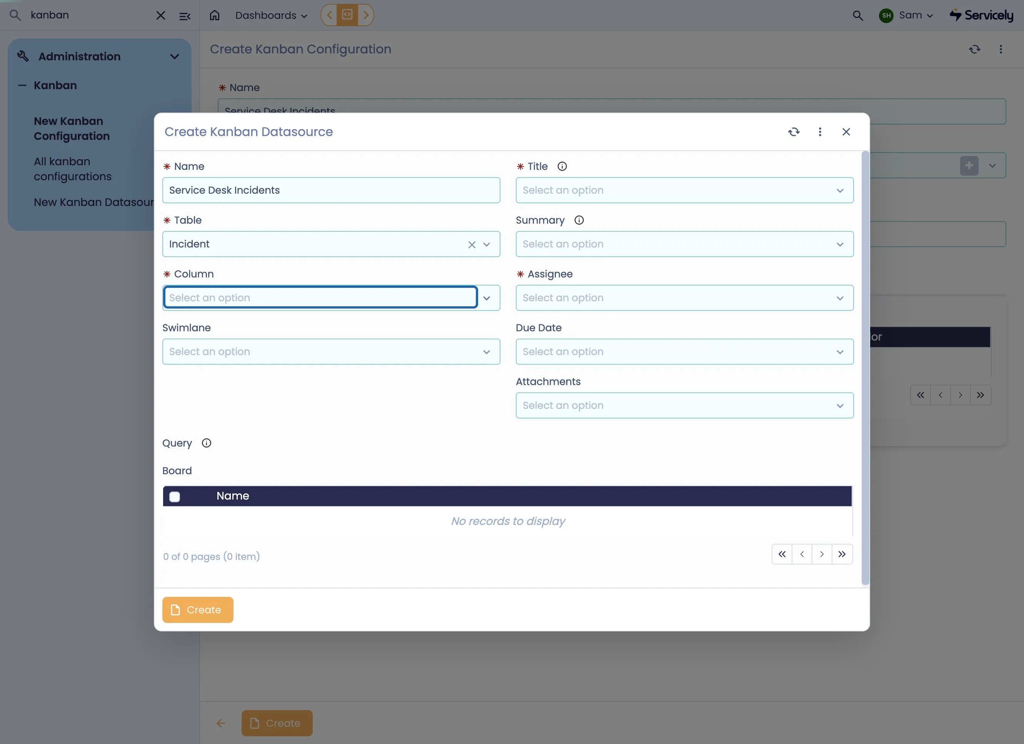
Task: Click the kanban sidebar search field
Action: pyautogui.click(x=89, y=15)
